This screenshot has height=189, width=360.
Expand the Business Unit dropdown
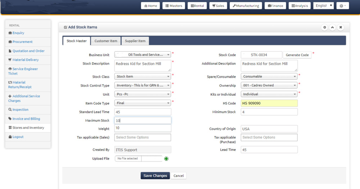pyautogui.click(x=143, y=55)
